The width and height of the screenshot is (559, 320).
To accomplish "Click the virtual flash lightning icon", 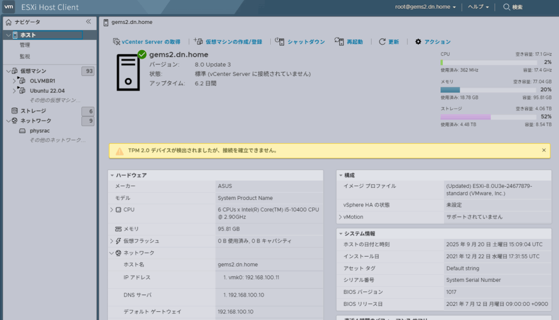I will click(x=118, y=241).
